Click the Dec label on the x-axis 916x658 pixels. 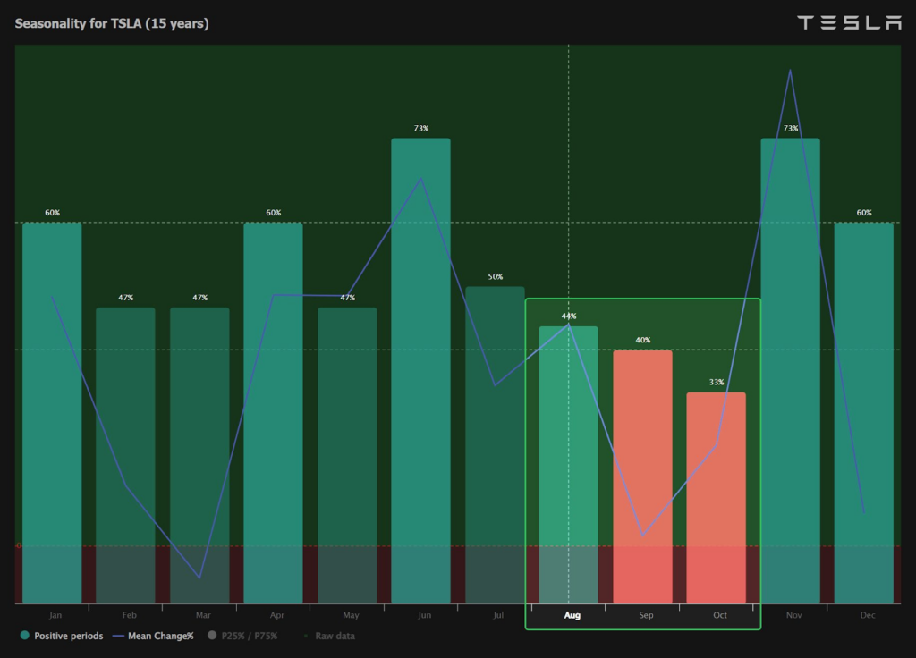[867, 615]
